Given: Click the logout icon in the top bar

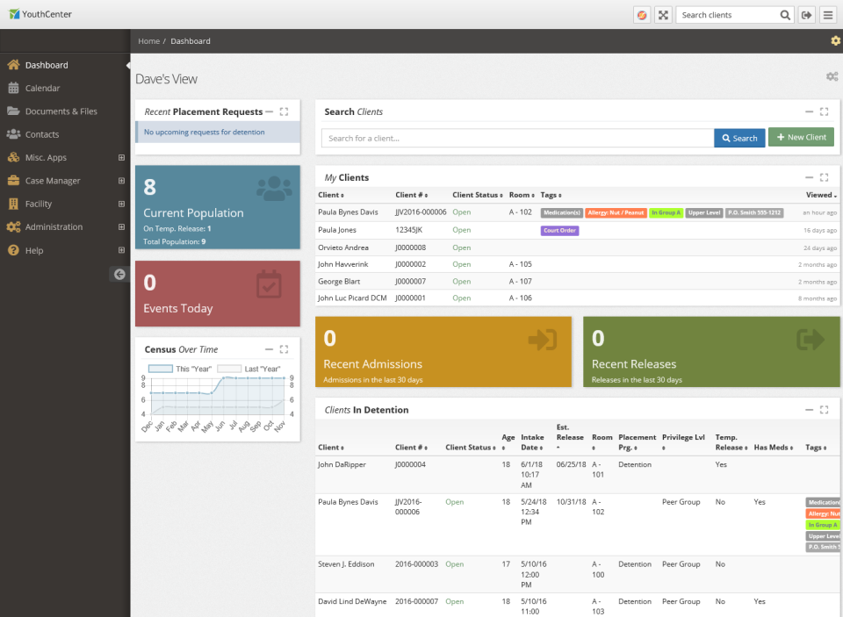Looking at the screenshot, I should point(806,15).
